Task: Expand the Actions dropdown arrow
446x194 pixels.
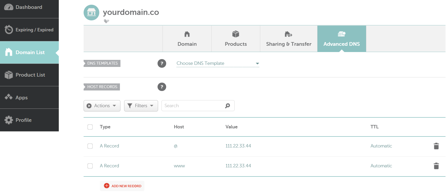Action: pos(114,106)
